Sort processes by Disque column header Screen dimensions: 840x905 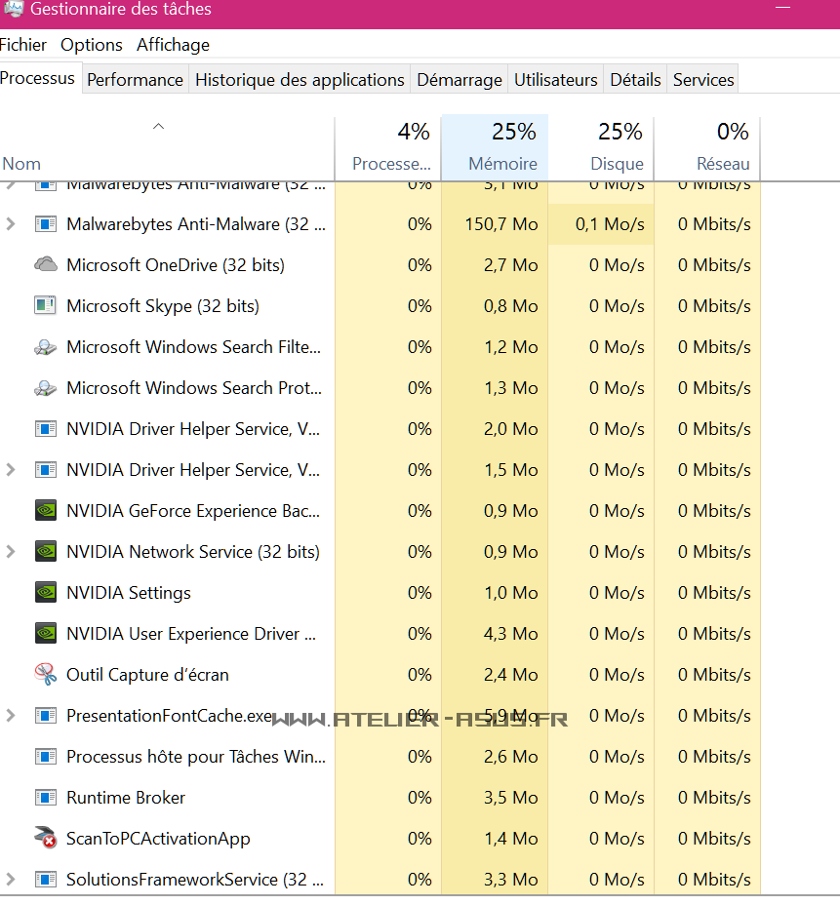click(617, 164)
